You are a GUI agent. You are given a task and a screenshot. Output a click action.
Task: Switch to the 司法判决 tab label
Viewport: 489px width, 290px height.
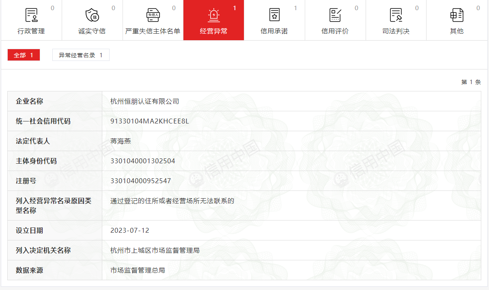(396, 31)
